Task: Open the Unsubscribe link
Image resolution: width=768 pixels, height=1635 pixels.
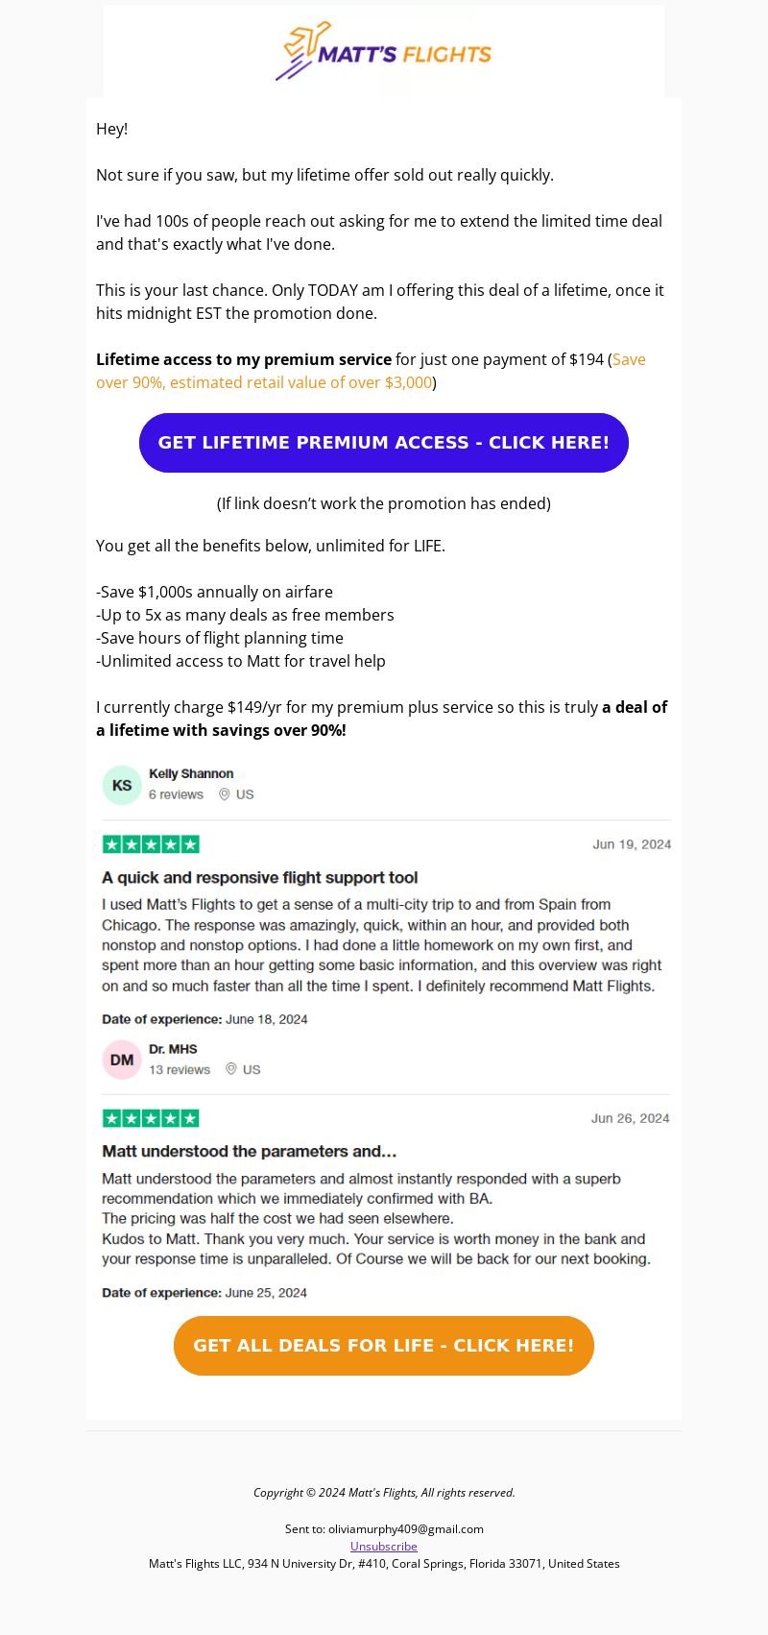Action: pyautogui.click(x=384, y=1546)
